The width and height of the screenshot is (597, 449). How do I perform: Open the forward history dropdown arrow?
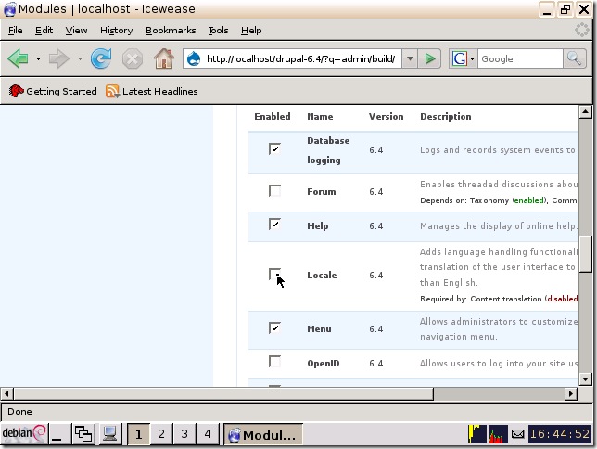coord(80,58)
